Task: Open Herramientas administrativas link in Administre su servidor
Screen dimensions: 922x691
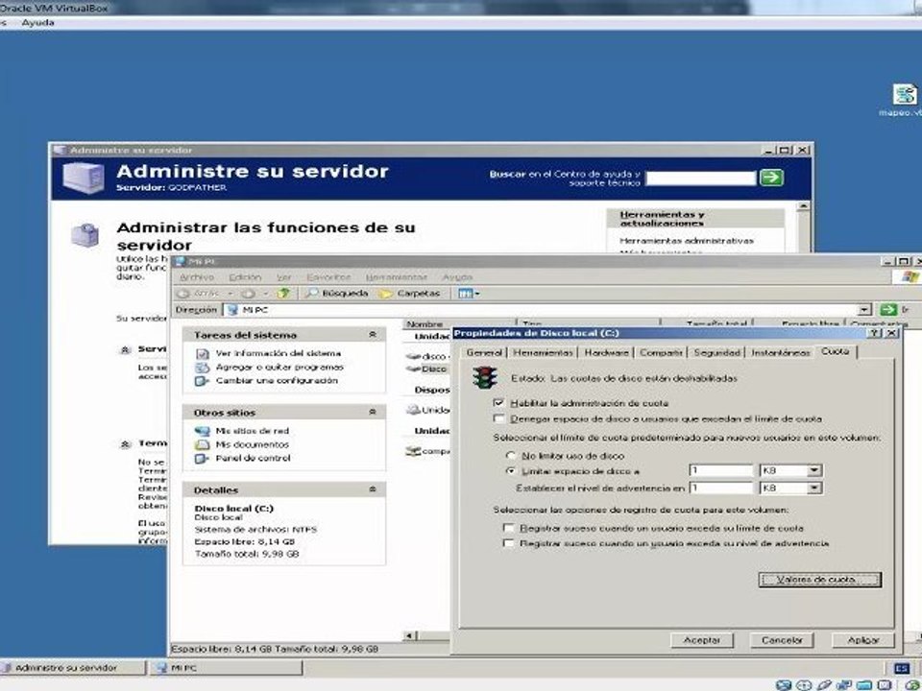Action: [x=686, y=240]
